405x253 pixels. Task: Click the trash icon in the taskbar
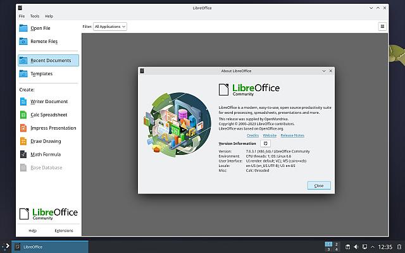399,247
